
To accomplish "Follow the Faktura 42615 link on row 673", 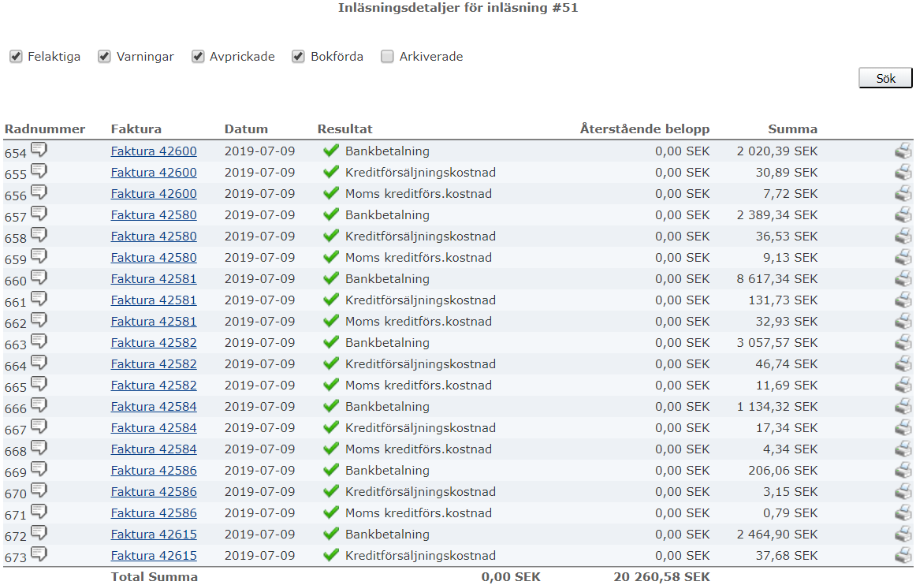I will 154,556.
